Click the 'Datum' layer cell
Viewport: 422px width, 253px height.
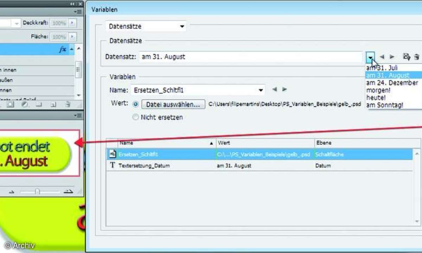(x=323, y=166)
